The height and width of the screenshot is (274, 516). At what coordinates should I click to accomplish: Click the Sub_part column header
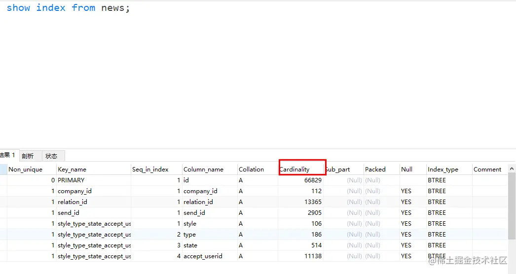pos(343,170)
